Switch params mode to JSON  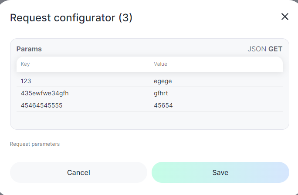click(257, 49)
